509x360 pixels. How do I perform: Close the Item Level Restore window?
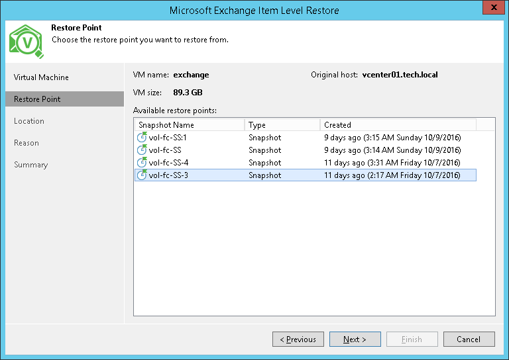click(492, 9)
